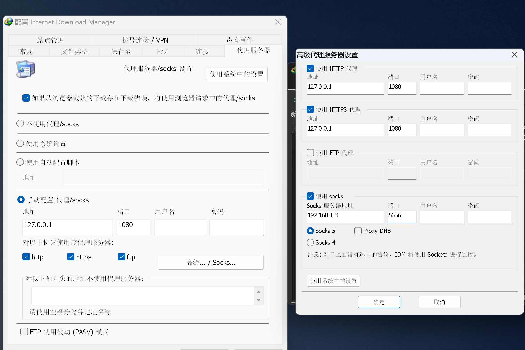Select Socks 5 radio button

pyautogui.click(x=310, y=231)
